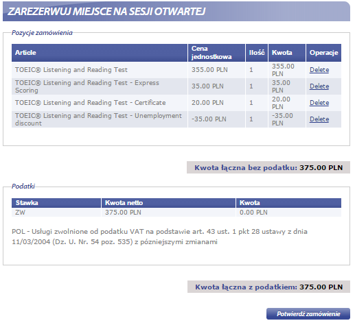The width and height of the screenshot is (355, 323).
Task: Click the Zarezerwuj miejsce na sesji otwartej heading
Action: tap(106, 12)
